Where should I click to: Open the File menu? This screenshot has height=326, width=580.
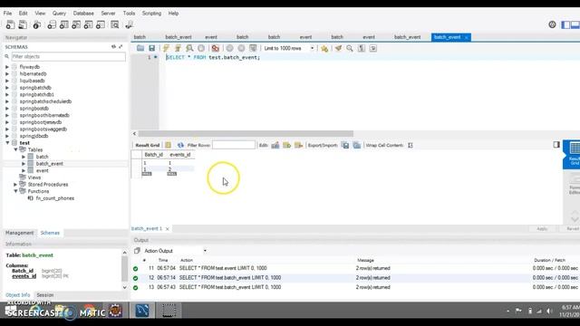click(7, 14)
